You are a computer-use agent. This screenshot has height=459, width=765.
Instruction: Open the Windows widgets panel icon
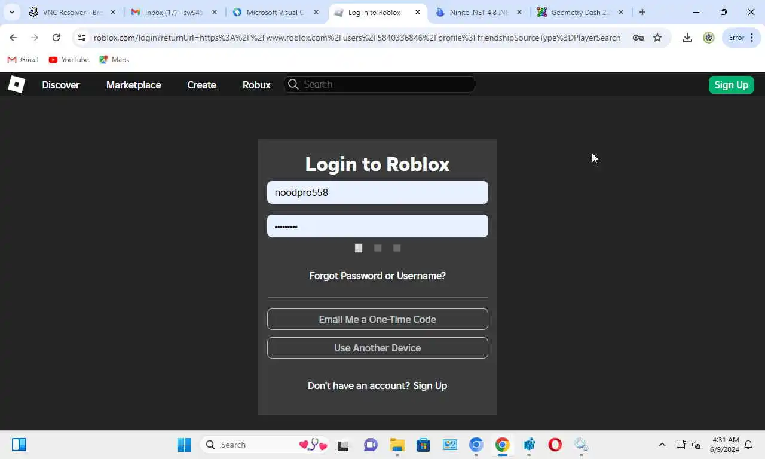19,445
